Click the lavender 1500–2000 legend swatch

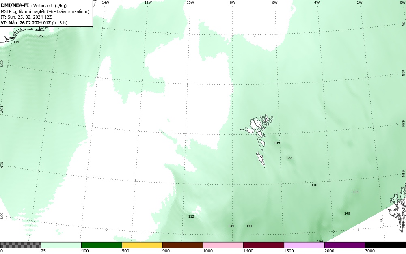pyautogui.click(x=304, y=245)
